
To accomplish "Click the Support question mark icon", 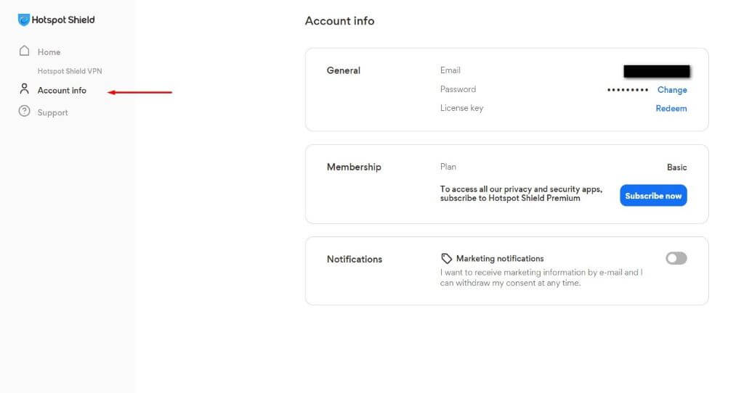I will (x=25, y=112).
